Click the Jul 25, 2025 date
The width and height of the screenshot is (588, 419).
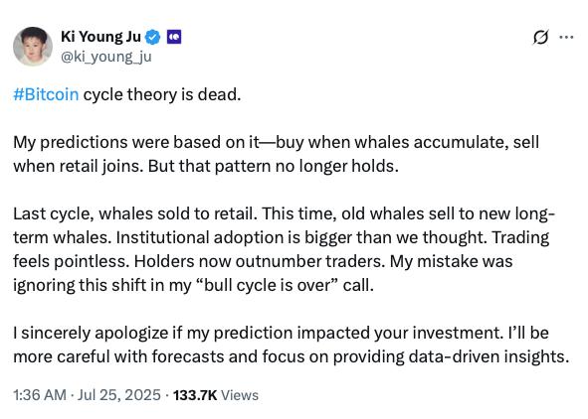[x=118, y=395]
